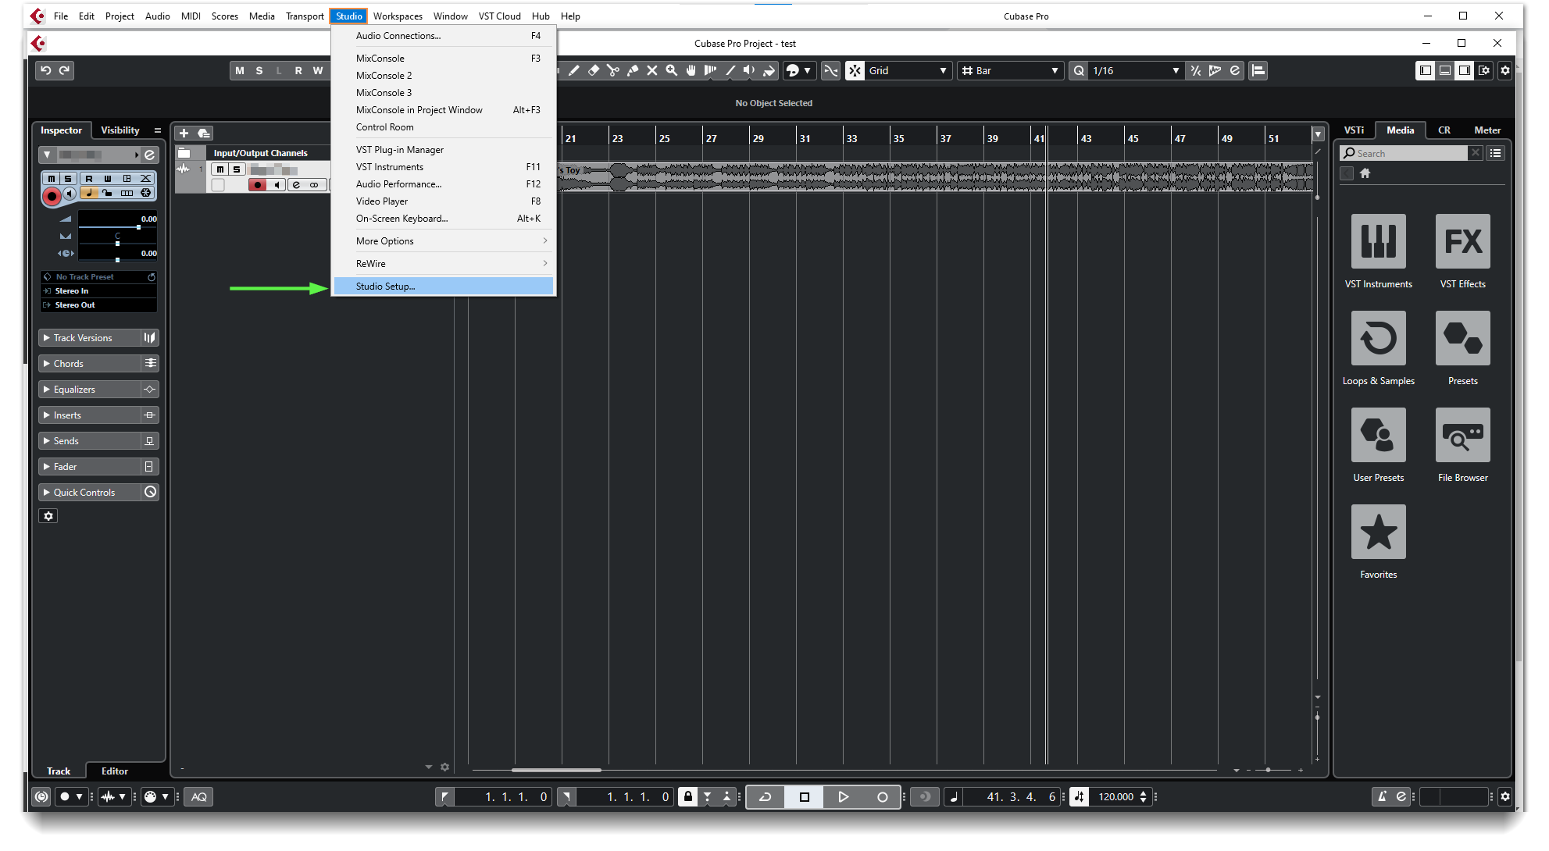1549x851 pixels.
Task: Open VST Plug-in Manager menu entry
Action: tap(444, 150)
